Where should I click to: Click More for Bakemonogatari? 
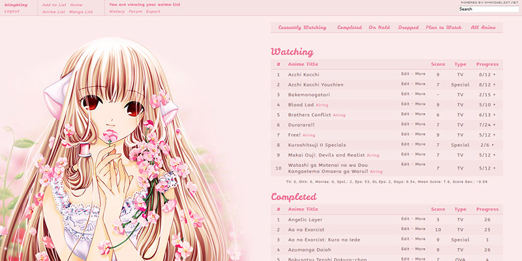[420, 94]
